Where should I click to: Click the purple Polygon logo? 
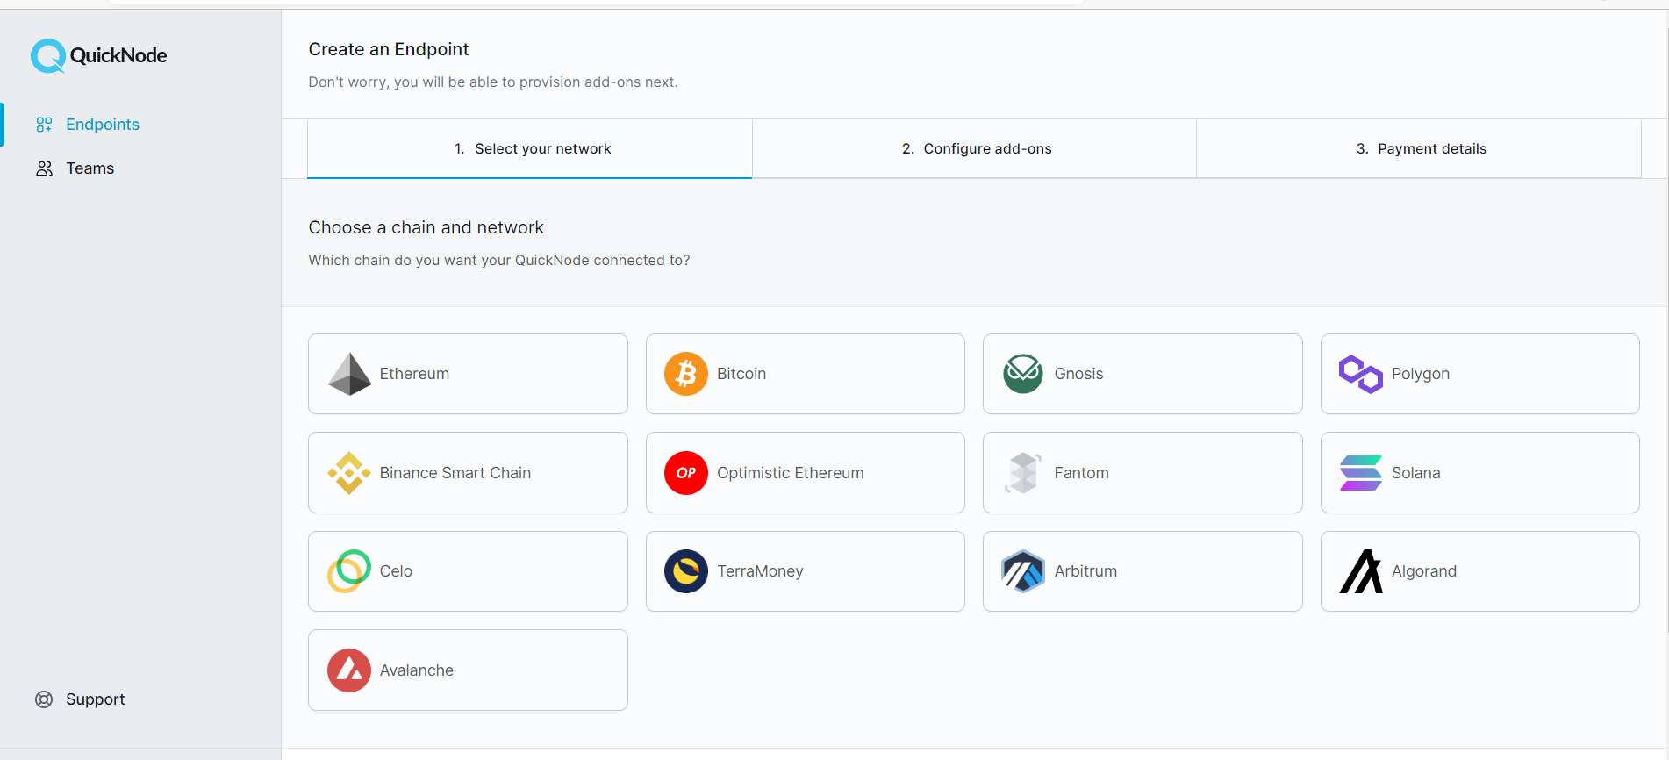(x=1360, y=374)
